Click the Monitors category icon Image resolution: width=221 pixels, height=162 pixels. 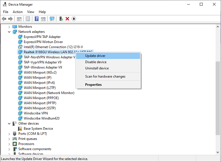(15, 27)
